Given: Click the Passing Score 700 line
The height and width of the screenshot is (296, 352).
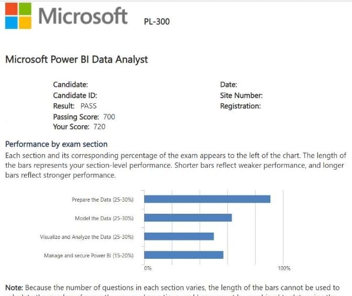Looking at the screenshot, I should point(84,117).
